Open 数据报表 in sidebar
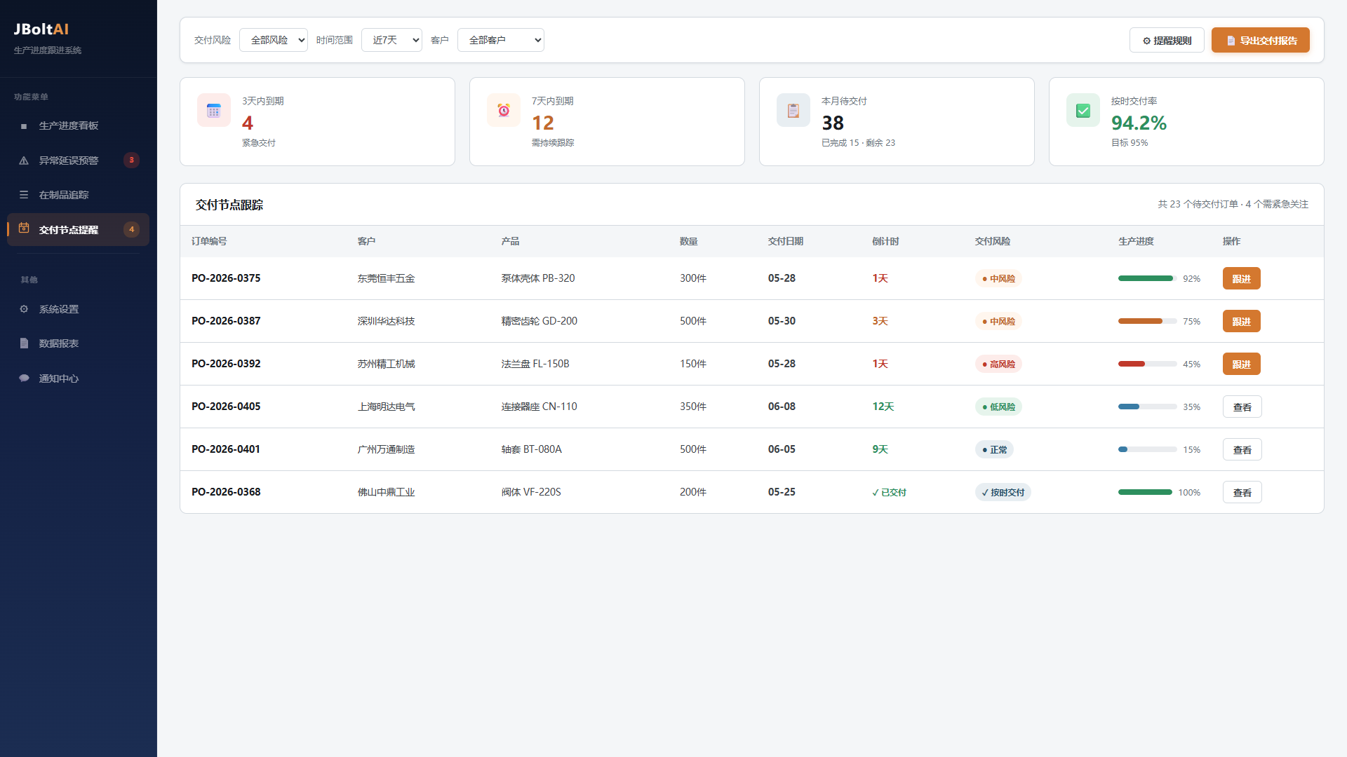1347x757 pixels. tap(78, 343)
